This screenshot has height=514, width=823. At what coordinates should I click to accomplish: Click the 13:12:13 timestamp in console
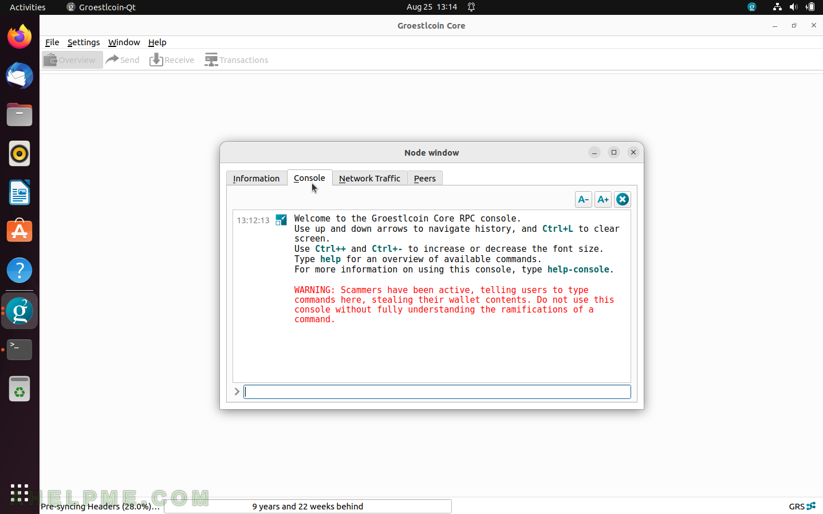[253, 220]
